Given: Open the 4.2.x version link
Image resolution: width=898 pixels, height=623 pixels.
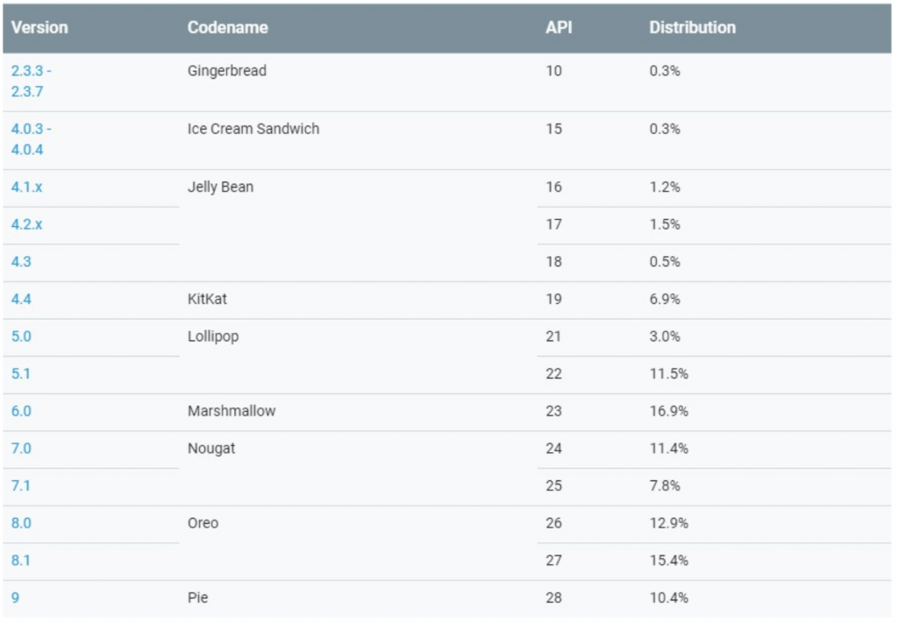Looking at the screenshot, I should 26,224.
